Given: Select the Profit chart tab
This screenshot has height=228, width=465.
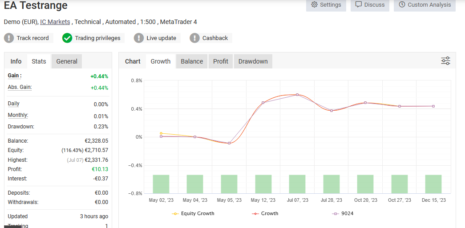Looking at the screenshot, I should [220, 61].
